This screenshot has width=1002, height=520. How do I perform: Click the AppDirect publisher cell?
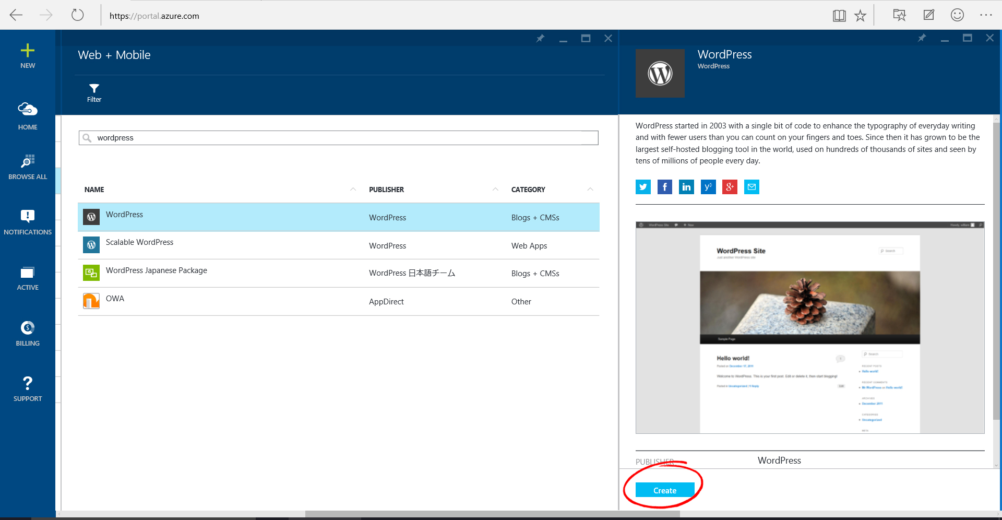pos(386,302)
